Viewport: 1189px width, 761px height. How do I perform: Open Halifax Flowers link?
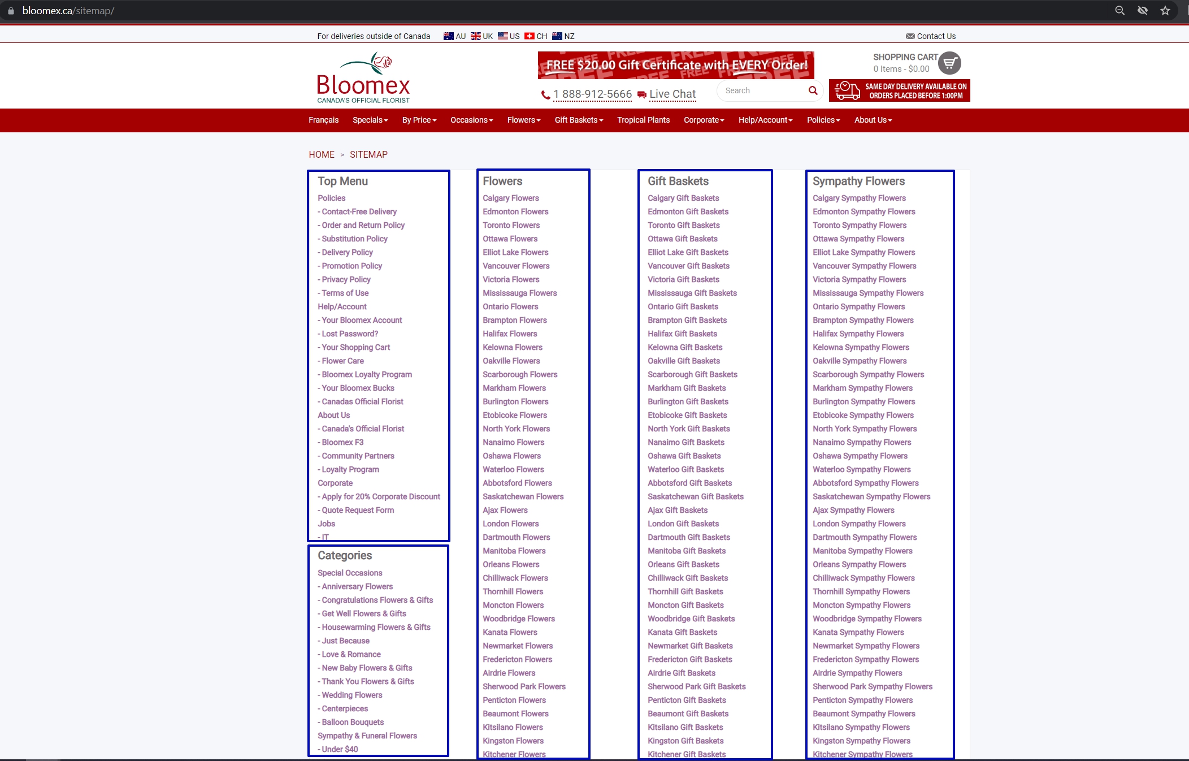pos(510,334)
